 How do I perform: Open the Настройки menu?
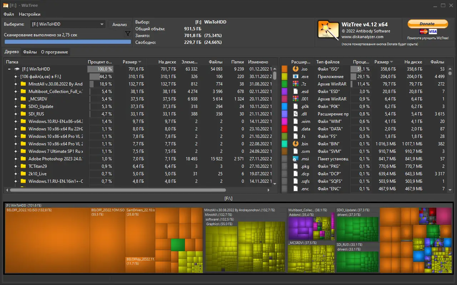[30, 14]
